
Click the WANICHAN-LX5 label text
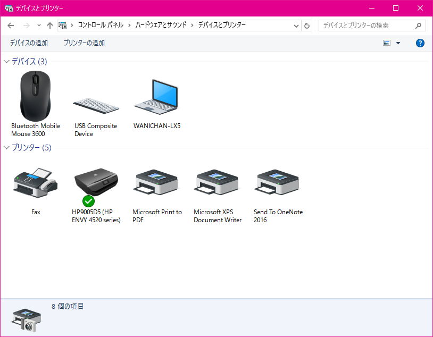[157, 126]
